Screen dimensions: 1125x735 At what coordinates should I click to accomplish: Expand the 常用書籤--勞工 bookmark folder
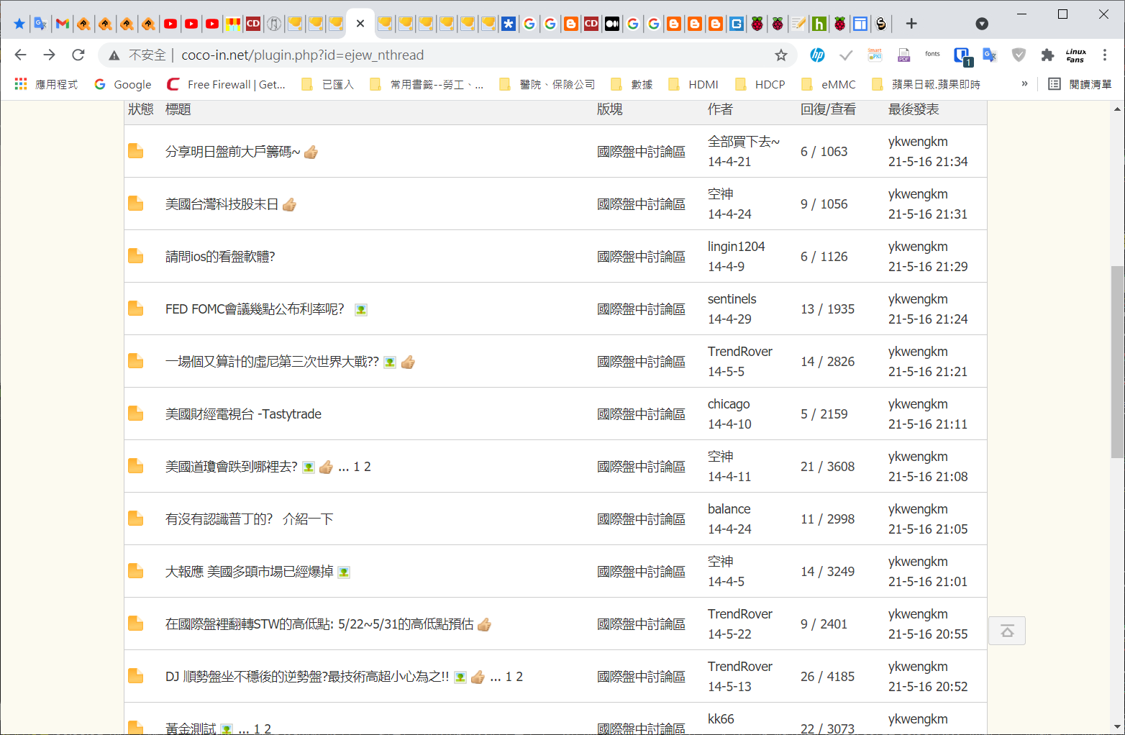pos(427,84)
